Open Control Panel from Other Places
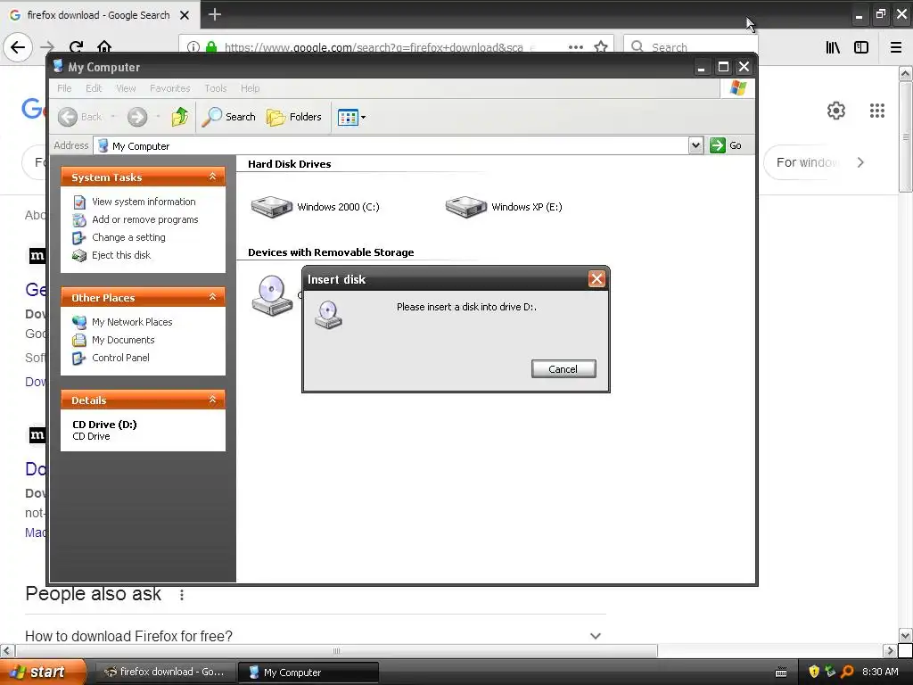This screenshot has height=685, width=913. pyautogui.click(x=120, y=358)
